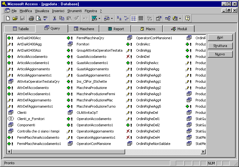239x167 pixels.
Task: Switch to Large Icons view
Action: (x=119, y=18)
